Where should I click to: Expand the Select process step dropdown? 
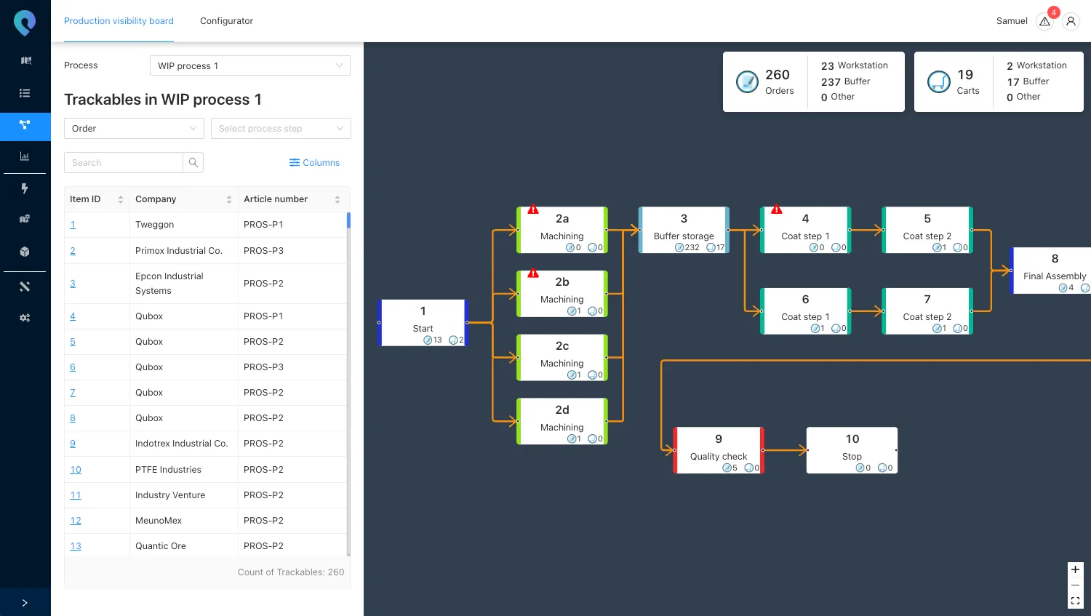(280, 128)
